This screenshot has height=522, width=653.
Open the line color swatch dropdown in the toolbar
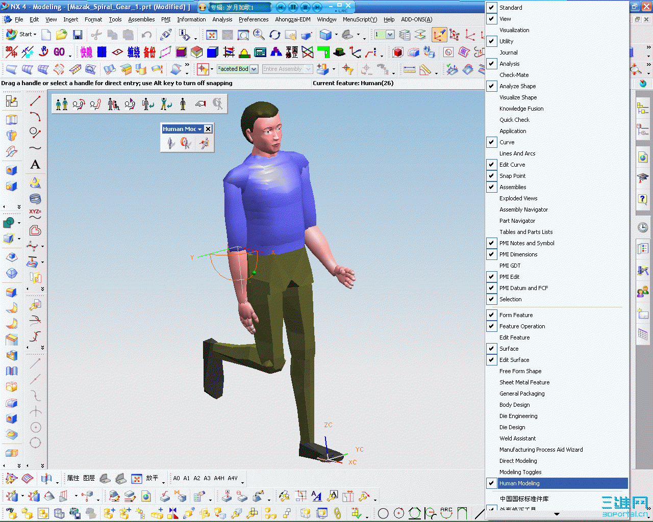[x=390, y=35]
